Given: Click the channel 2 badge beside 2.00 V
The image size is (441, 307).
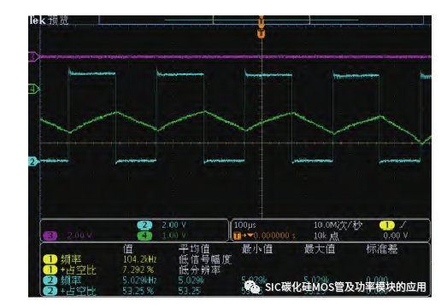Looking at the screenshot, I should [144, 225].
